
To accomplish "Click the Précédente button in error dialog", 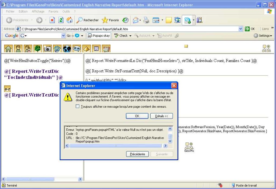I will 137,154.
